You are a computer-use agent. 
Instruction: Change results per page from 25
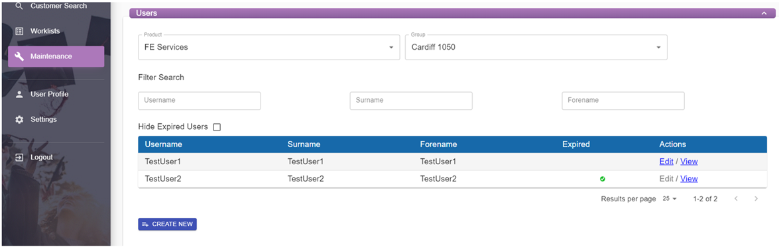[x=669, y=199]
